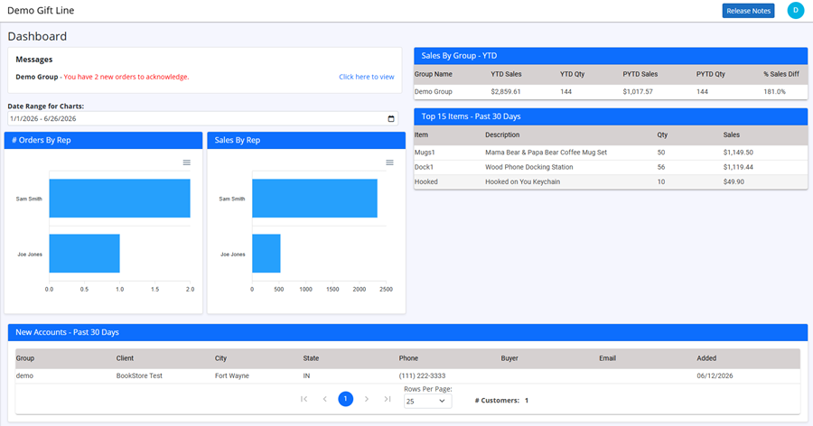The height and width of the screenshot is (426, 813).
Task: Open the Sales By Rep chart hamburger menu
Action: point(390,162)
